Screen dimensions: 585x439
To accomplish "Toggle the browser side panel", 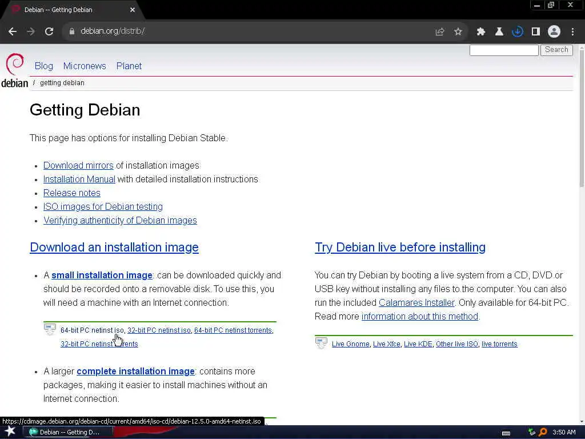I will 536,32.
